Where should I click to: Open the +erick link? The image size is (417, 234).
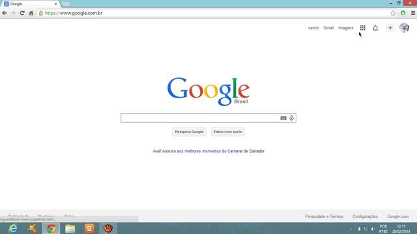click(x=313, y=28)
